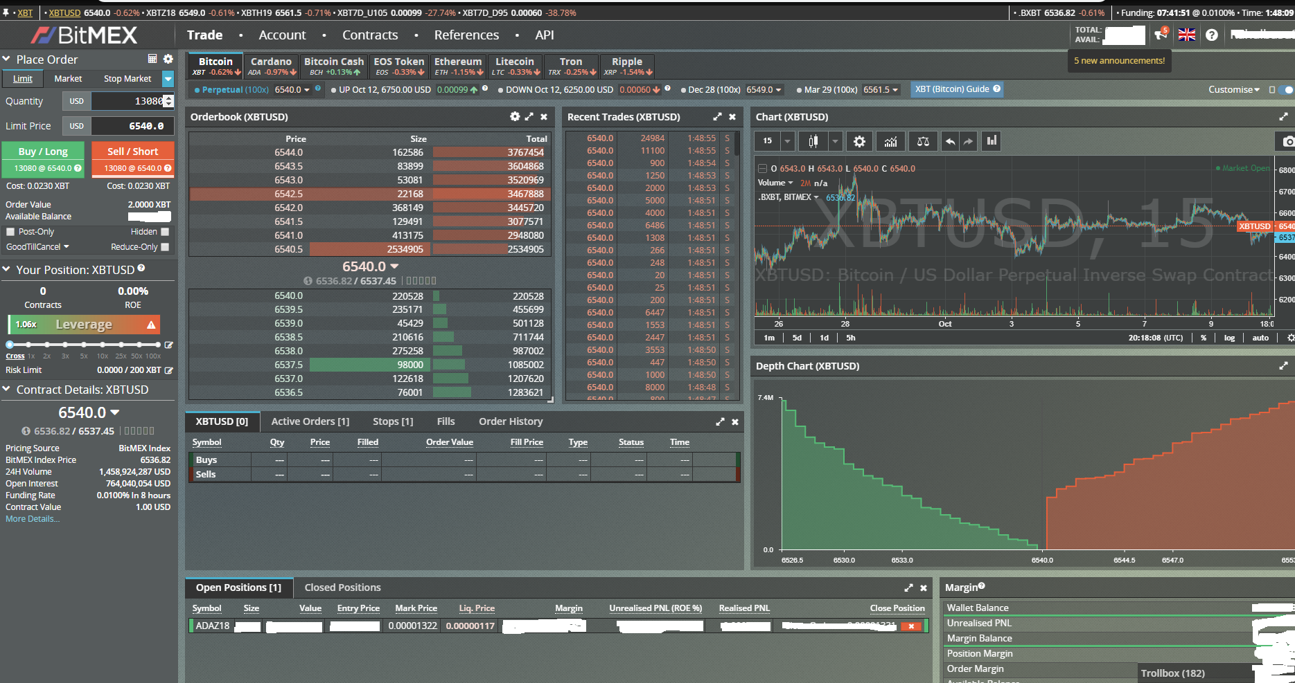Undo the last chart action
1295x683 pixels.
(x=950, y=141)
